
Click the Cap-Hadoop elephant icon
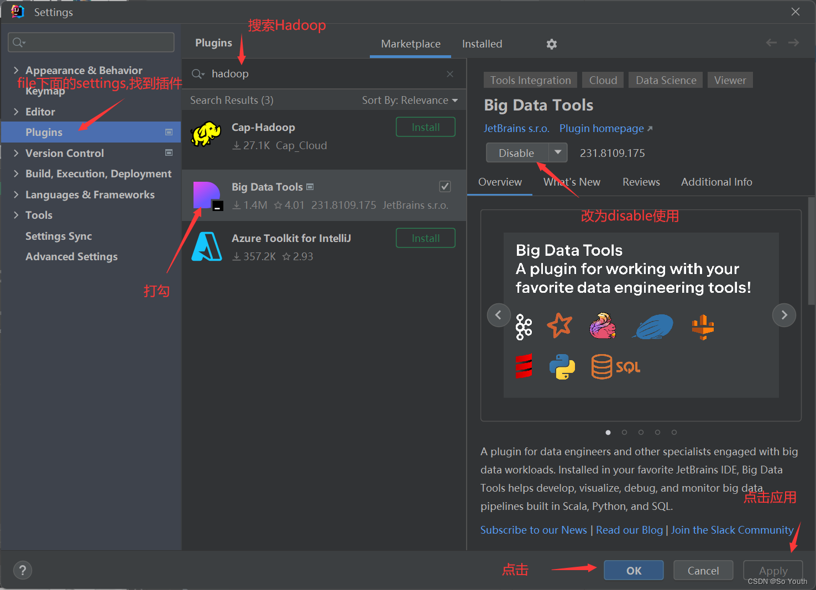click(206, 134)
